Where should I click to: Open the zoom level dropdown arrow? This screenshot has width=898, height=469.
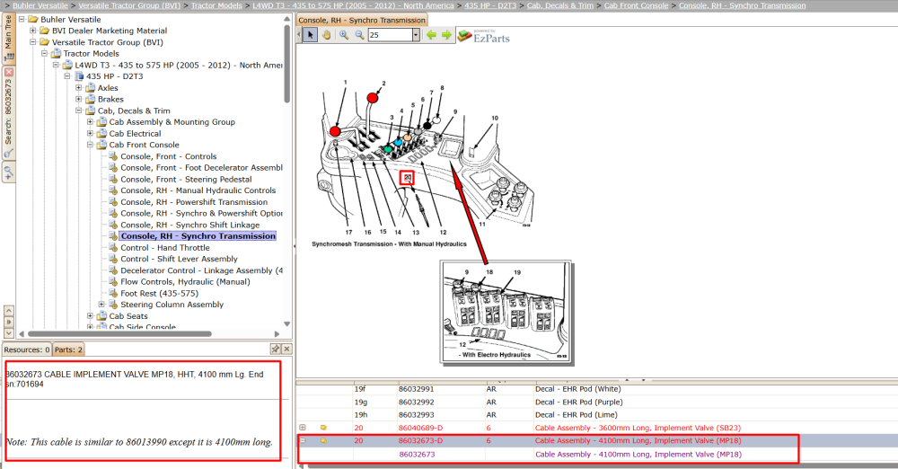416,35
